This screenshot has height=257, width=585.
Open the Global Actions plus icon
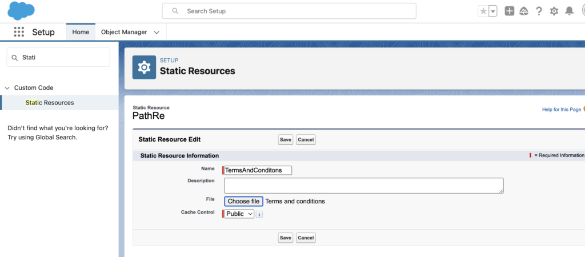pyautogui.click(x=510, y=11)
